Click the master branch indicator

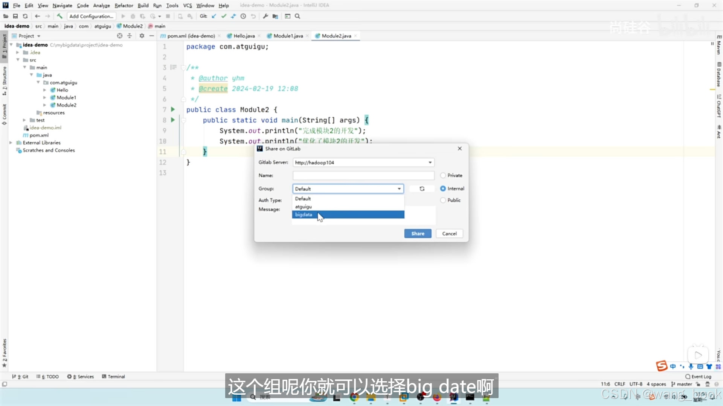click(x=682, y=384)
